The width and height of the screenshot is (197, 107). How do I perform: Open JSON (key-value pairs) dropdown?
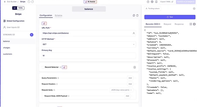coord(121,90)
